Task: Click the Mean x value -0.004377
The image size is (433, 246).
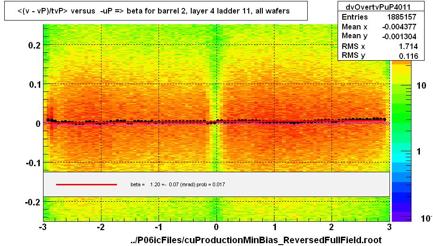Action: tap(399, 27)
